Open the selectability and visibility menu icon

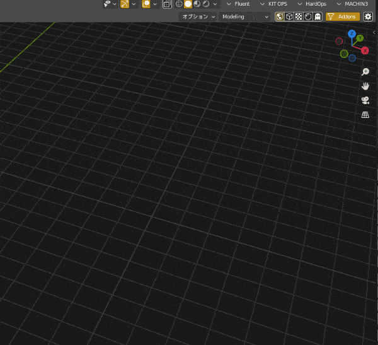click(x=107, y=4)
